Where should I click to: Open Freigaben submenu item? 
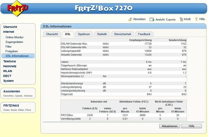pos(12,51)
